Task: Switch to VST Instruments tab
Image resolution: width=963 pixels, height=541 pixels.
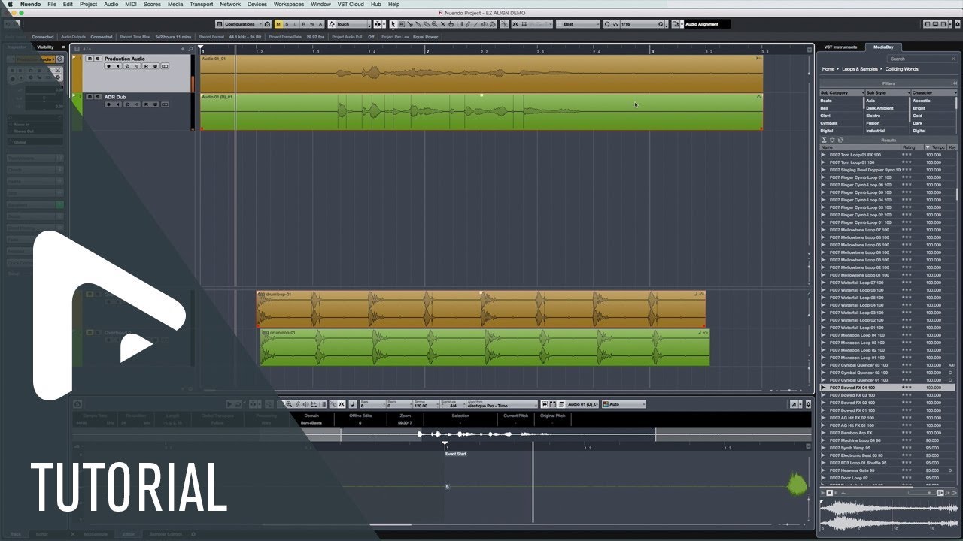Action: tap(840, 47)
